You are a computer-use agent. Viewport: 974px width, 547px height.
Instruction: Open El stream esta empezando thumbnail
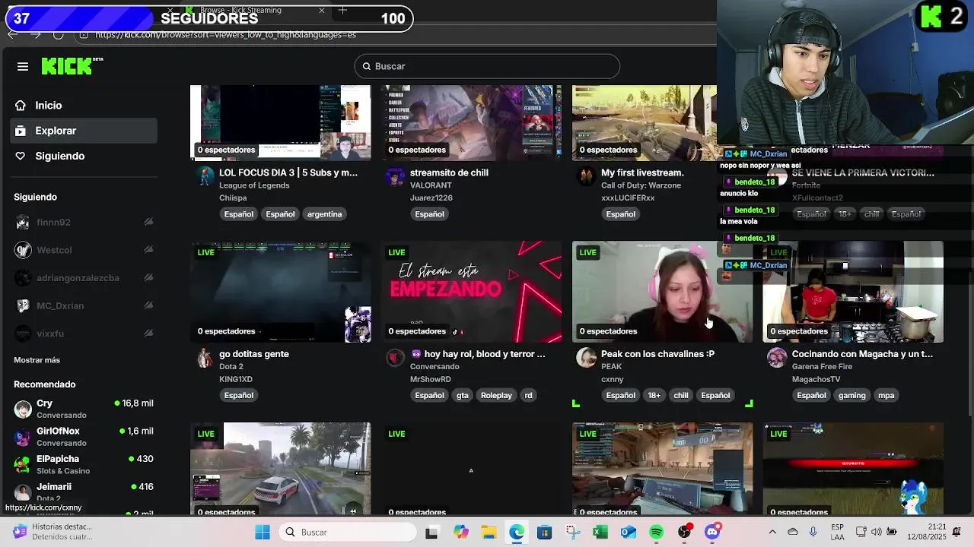pyautogui.click(x=471, y=292)
